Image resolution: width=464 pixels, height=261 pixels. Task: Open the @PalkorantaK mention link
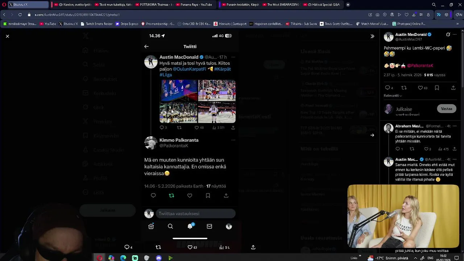point(420,66)
